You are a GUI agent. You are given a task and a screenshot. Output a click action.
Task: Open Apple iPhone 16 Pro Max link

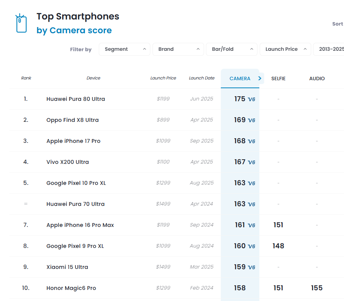point(80,225)
